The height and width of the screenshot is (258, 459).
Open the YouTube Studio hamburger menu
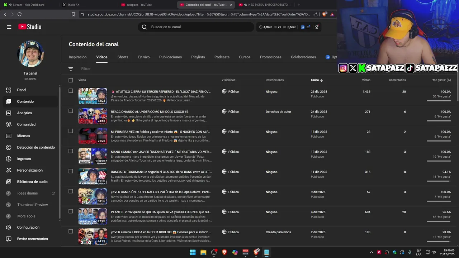pos(9,27)
